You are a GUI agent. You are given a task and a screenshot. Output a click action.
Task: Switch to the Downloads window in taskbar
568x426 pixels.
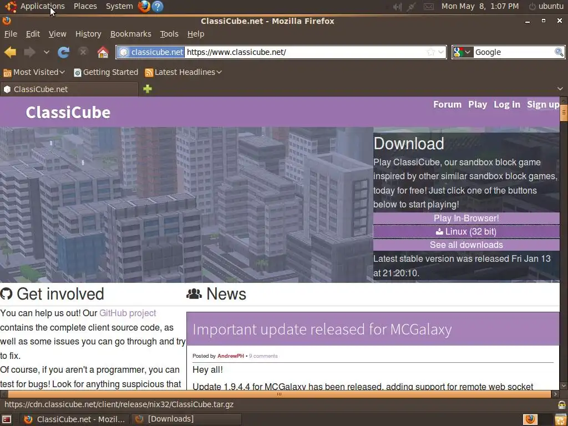pyautogui.click(x=186, y=419)
